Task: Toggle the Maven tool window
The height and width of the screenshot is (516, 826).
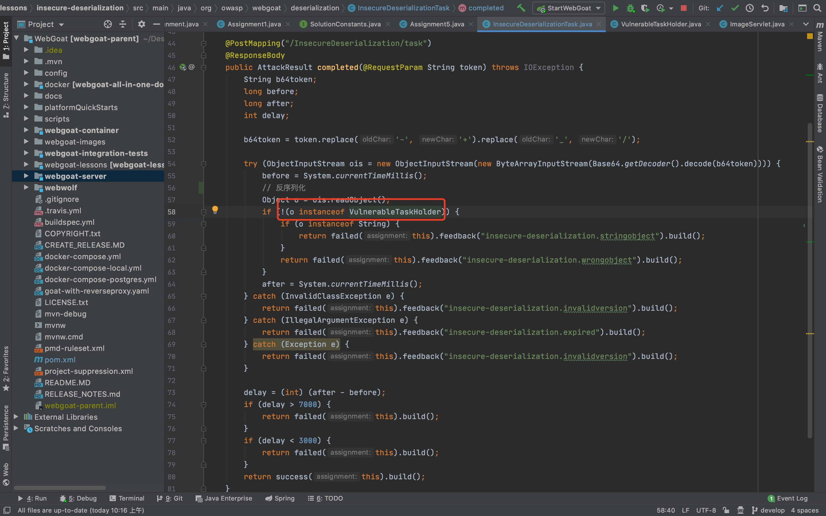Action: pyautogui.click(x=820, y=38)
